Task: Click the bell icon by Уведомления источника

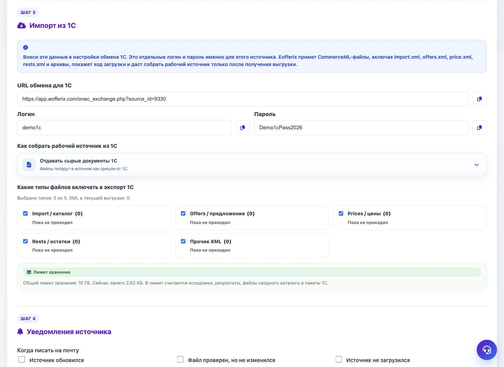Action: (20, 332)
